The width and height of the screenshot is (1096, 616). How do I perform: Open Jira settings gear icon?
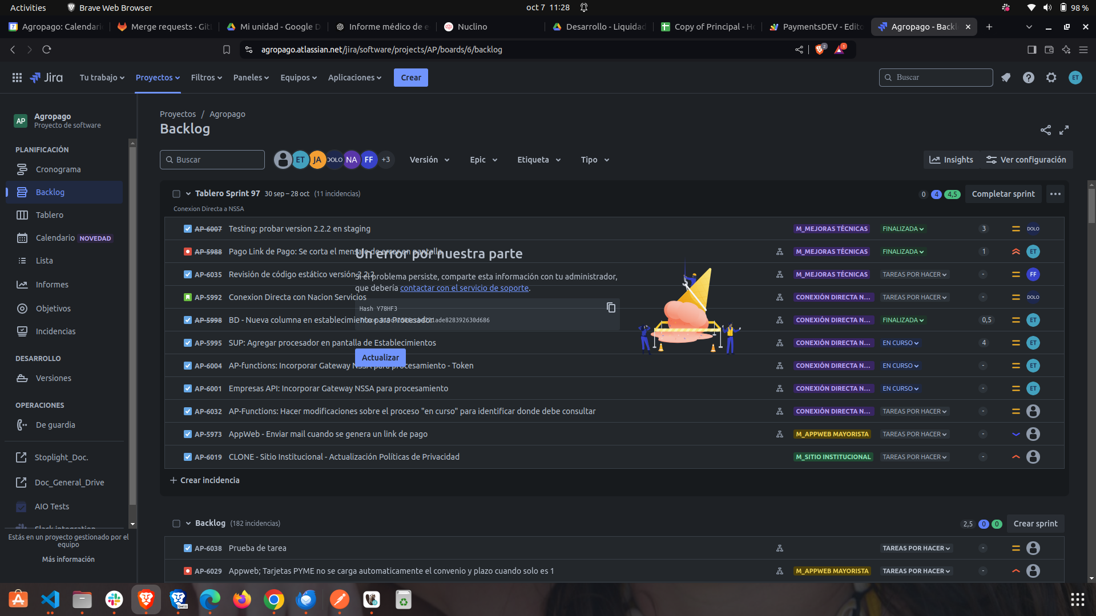pos(1051,78)
